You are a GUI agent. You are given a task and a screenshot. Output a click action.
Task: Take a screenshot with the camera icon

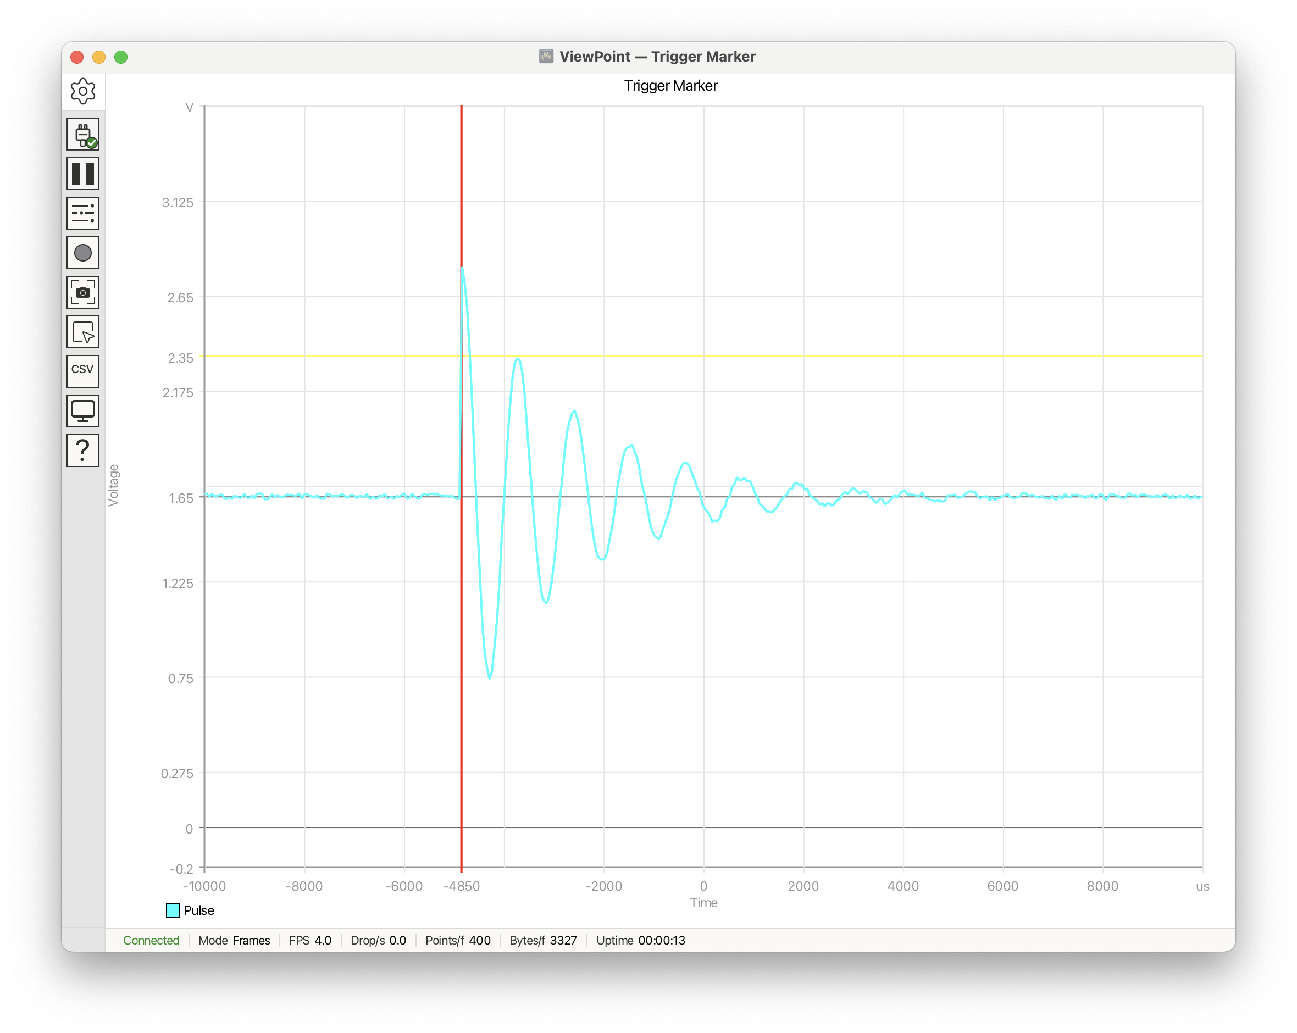tap(82, 292)
